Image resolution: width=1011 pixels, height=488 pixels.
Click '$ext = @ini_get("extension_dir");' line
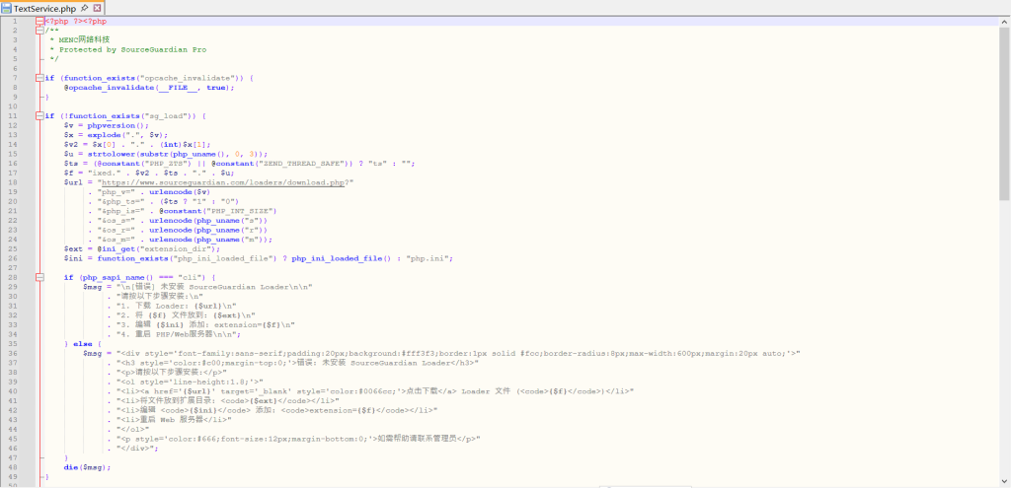(142, 248)
